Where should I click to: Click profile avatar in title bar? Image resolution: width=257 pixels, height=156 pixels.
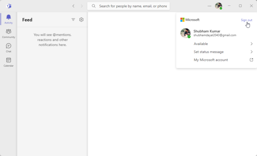(218, 6)
